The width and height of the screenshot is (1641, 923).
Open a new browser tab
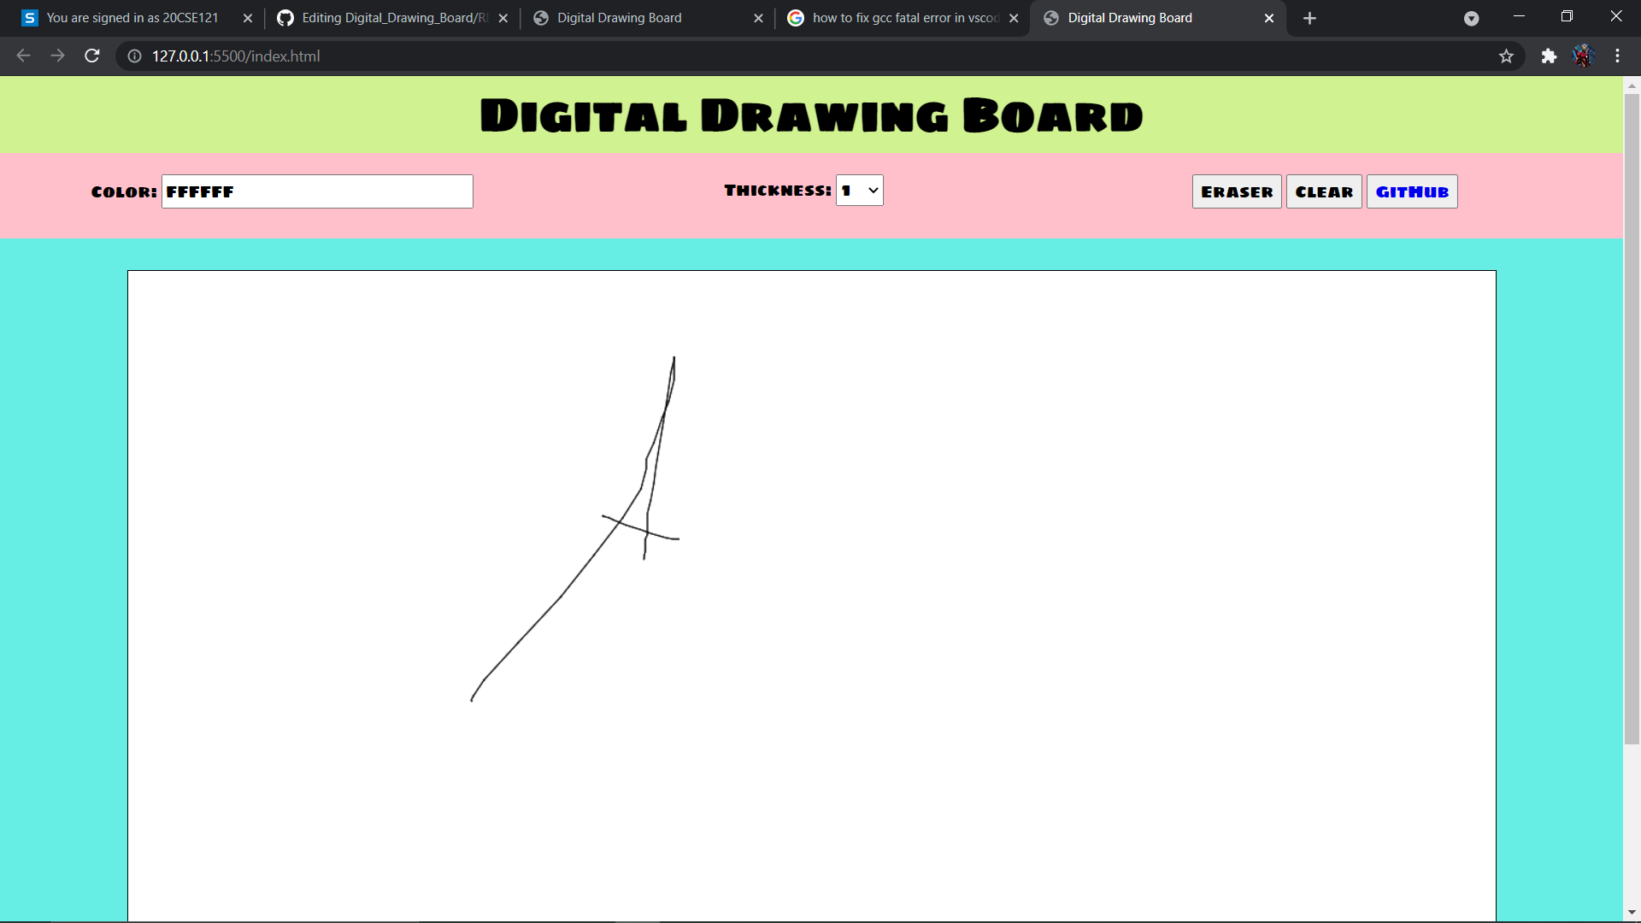point(1309,18)
